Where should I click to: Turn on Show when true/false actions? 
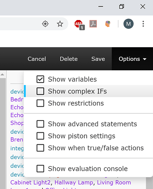click(x=40, y=148)
